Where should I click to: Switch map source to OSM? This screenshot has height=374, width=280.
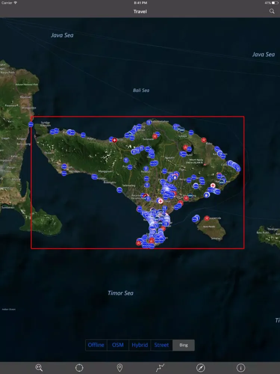click(x=118, y=345)
